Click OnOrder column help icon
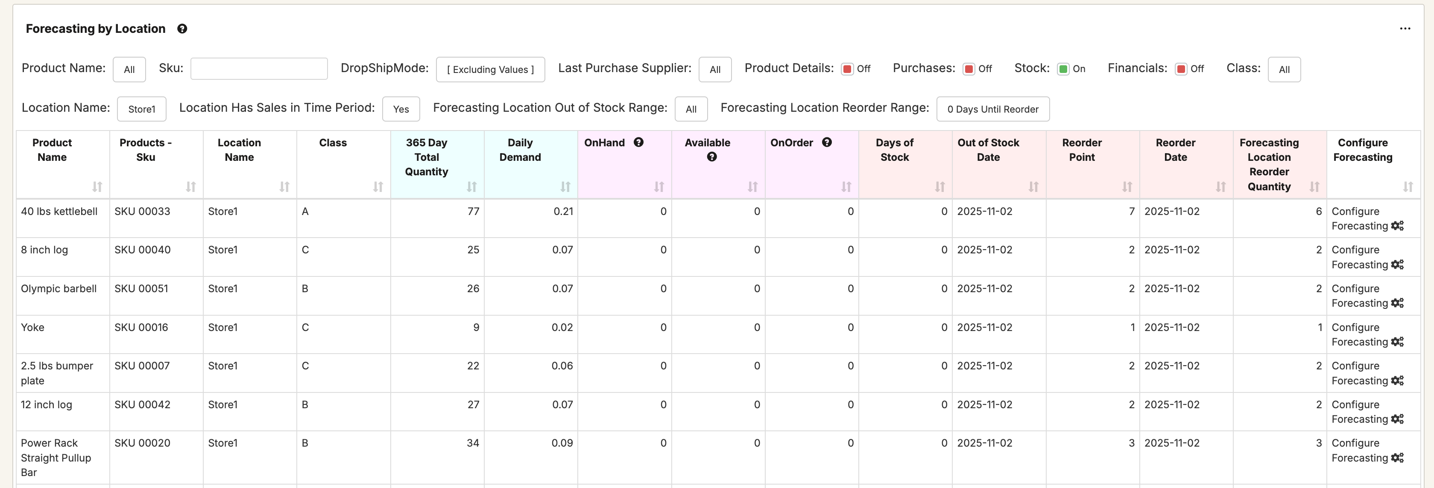Screen dimensions: 1434x488 827,142
